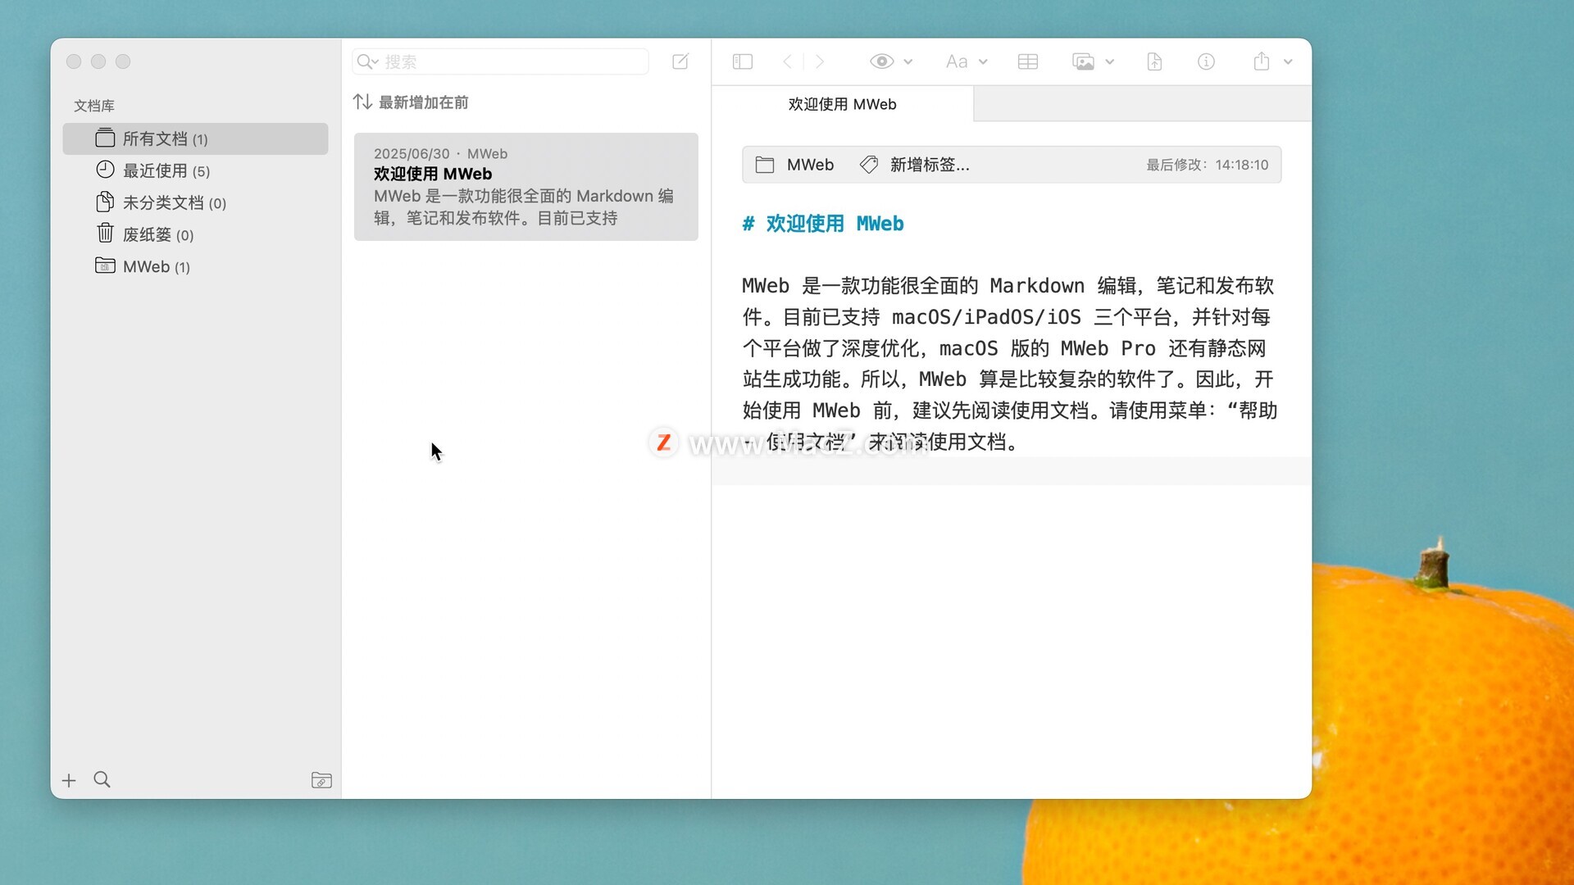
Task: Click the linked folder icon at sidebar bottom
Action: (321, 780)
